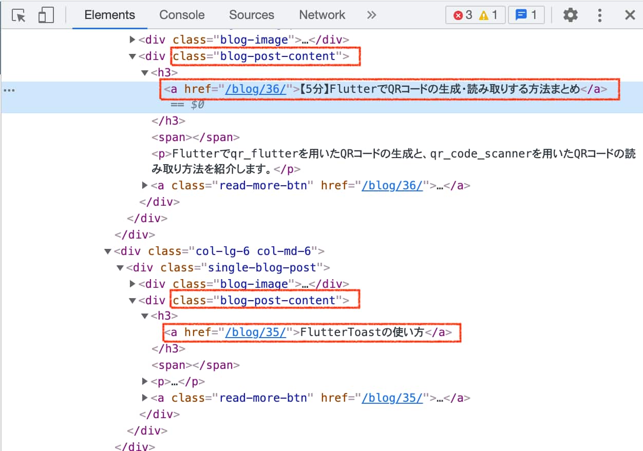Open /blog/36/ href in selected anchor
The width and height of the screenshot is (643, 451).
(x=256, y=89)
